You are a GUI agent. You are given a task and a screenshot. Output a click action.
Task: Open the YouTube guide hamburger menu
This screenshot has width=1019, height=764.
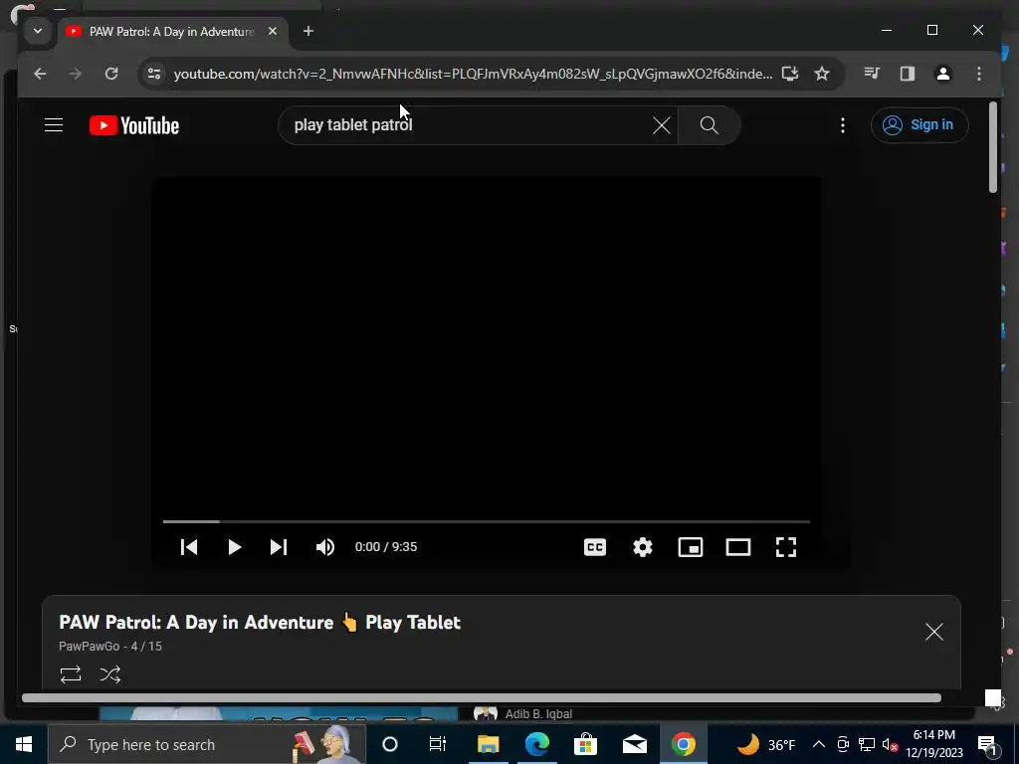[54, 124]
